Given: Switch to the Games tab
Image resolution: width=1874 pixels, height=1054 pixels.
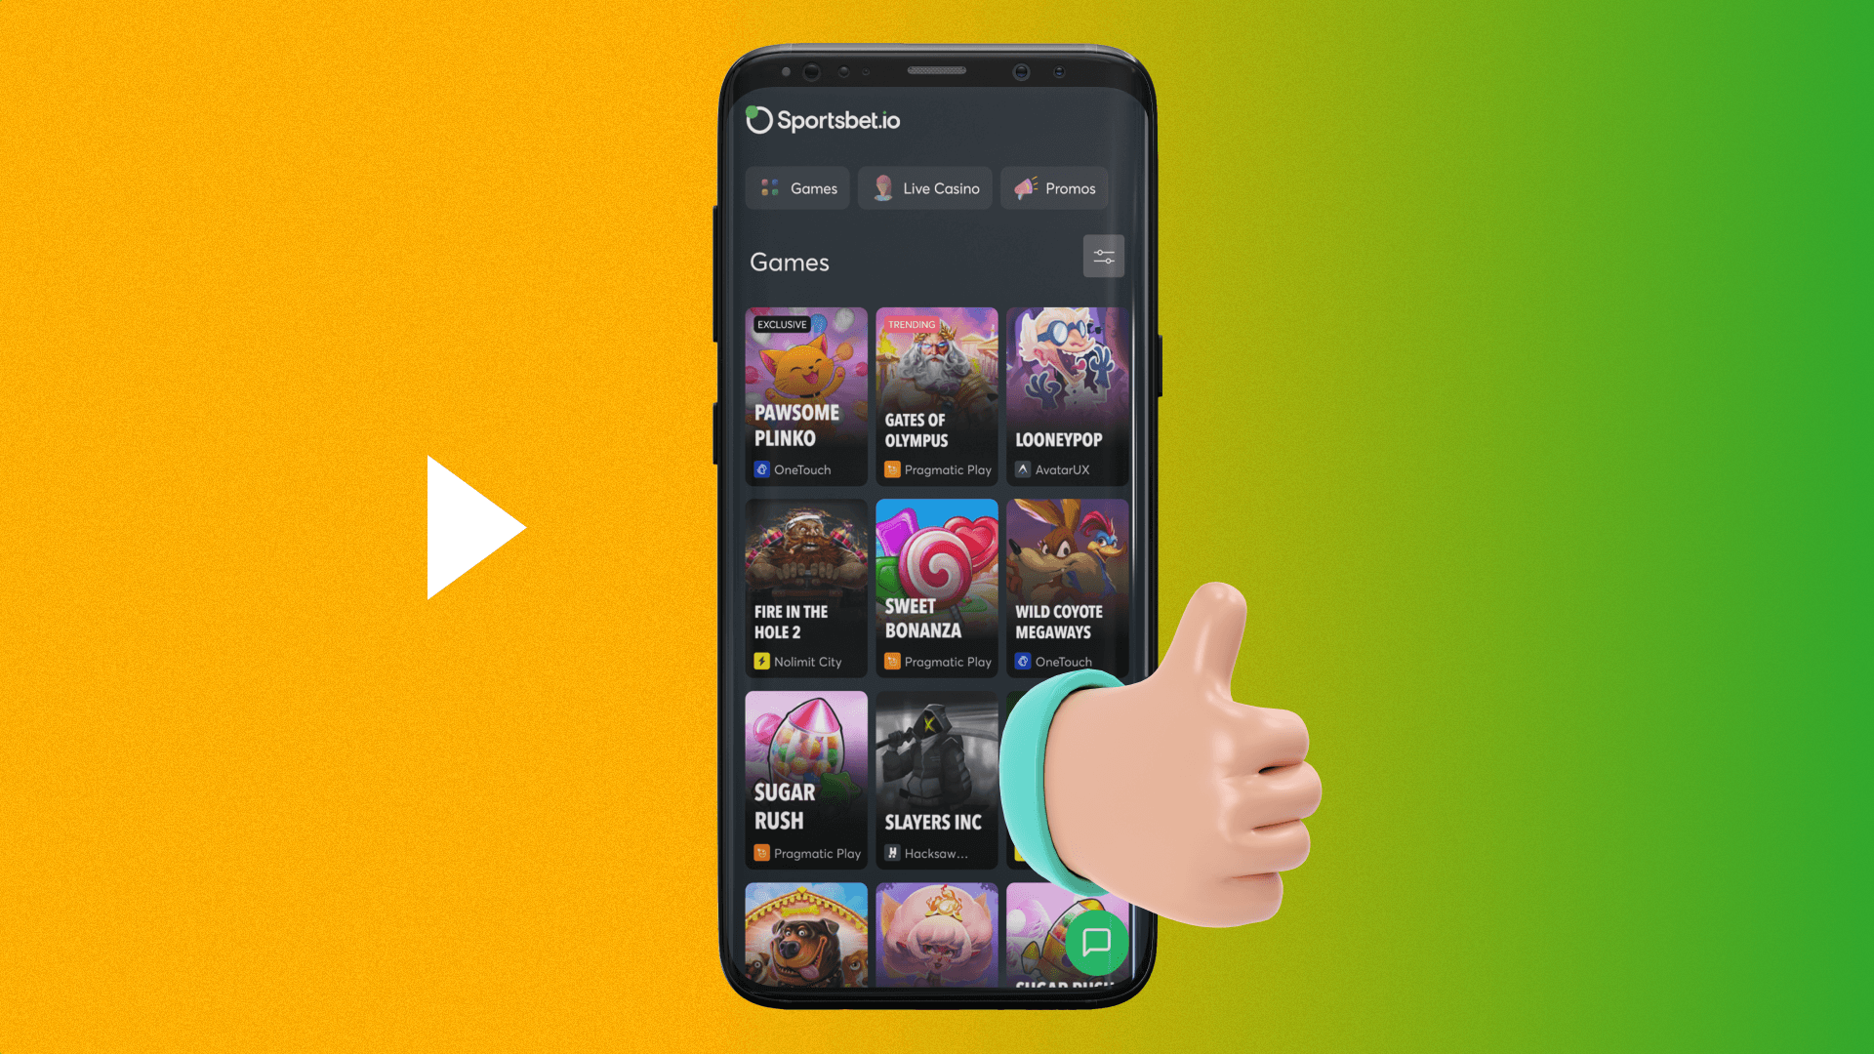Looking at the screenshot, I should (x=798, y=188).
